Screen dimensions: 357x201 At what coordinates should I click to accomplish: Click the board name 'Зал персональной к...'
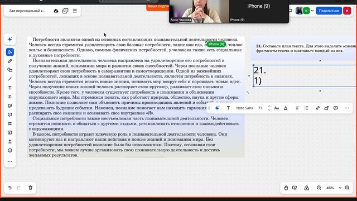[x=27, y=11]
